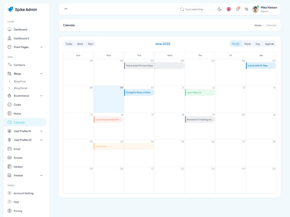The width and height of the screenshot is (290, 217).
Task: Open the Chats bubble icon
Action: (9, 104)
